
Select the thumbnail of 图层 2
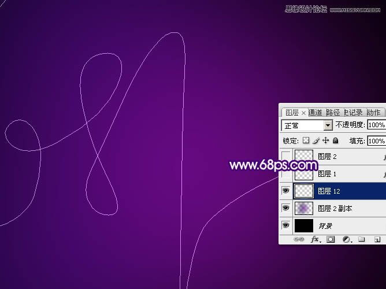[304, 157]
